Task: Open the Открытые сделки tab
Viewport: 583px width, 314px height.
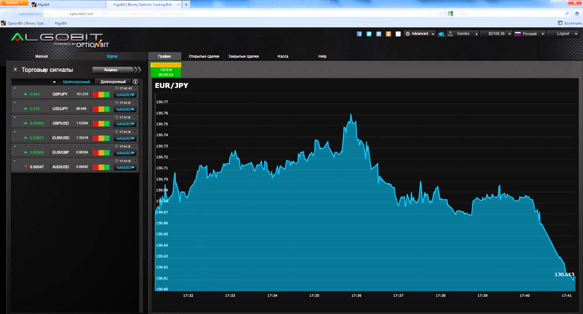Action: (204, 56)
